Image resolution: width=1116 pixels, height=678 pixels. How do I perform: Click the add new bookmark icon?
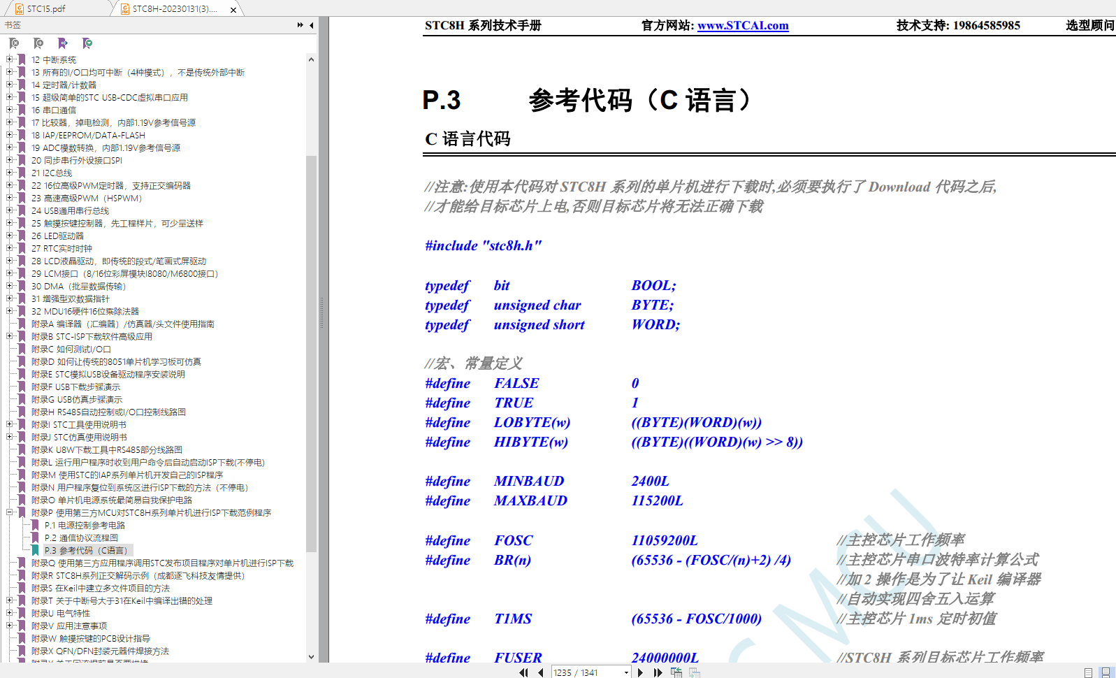(x=38, y=43)
